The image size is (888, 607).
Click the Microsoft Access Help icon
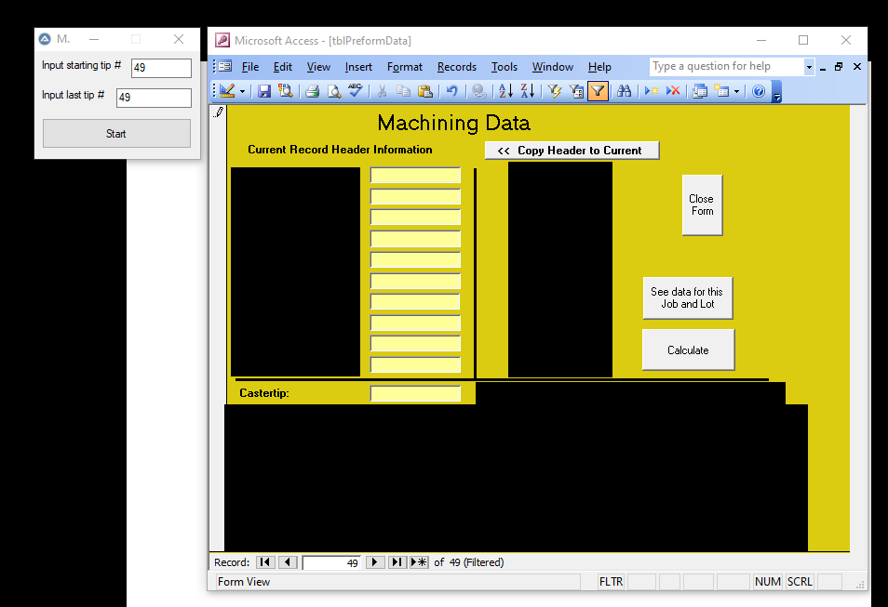click(759, 91)
